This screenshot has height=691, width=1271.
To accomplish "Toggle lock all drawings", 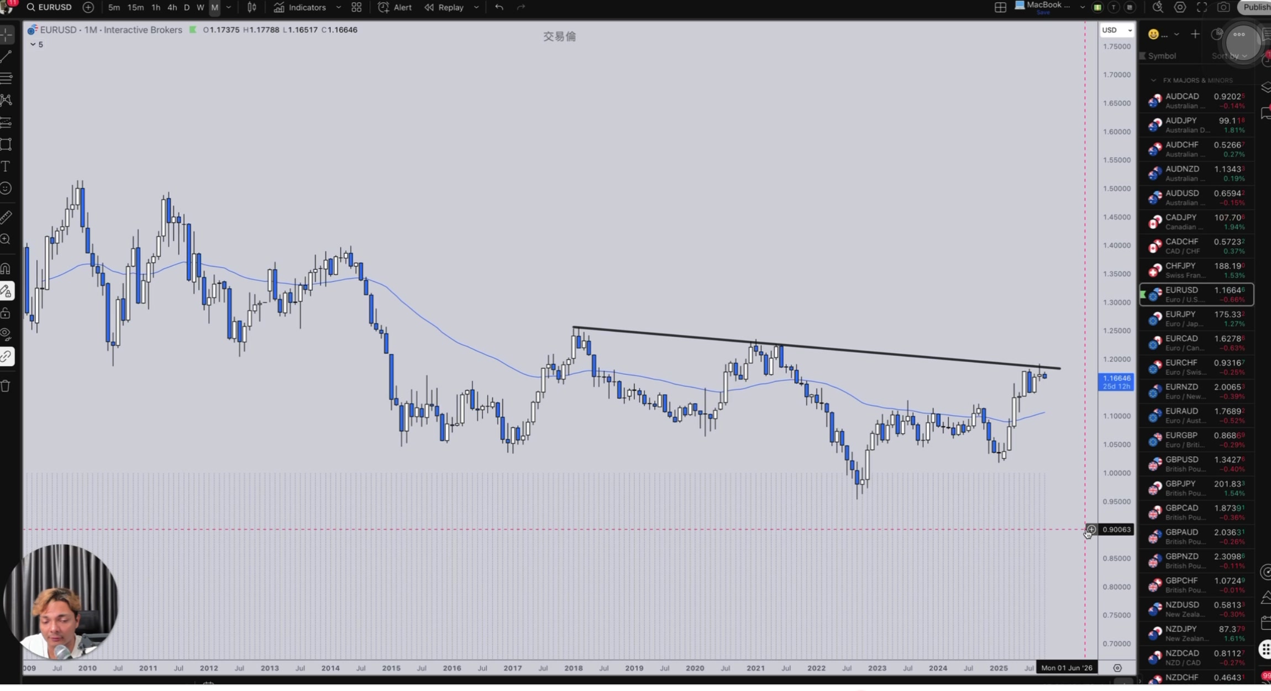I will coord(6,313).
